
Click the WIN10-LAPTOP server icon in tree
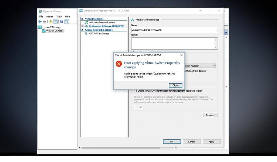[44, 31]
